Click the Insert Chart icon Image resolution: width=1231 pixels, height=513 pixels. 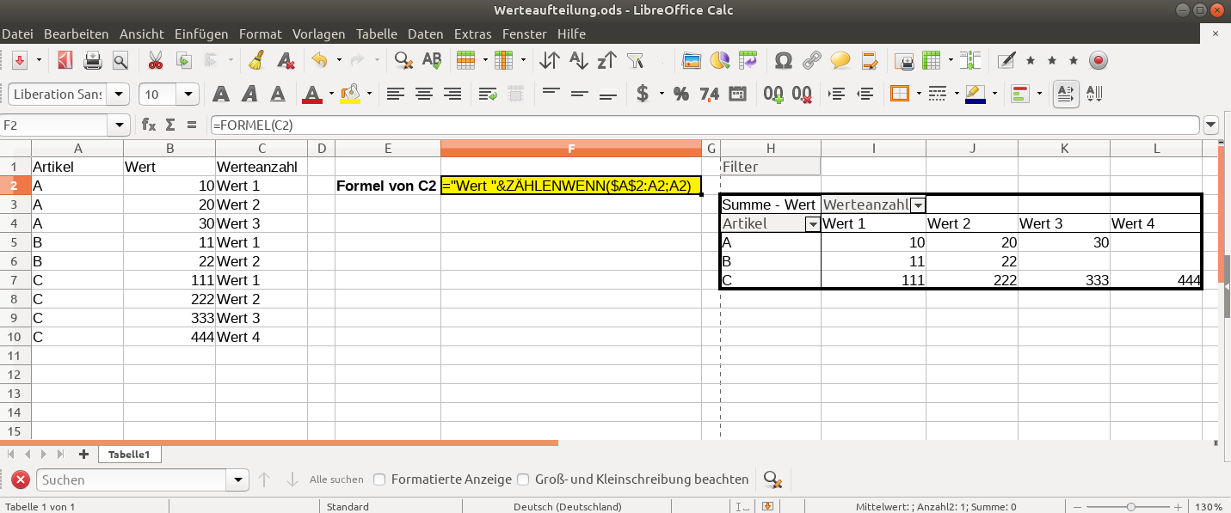coord(719,61)
